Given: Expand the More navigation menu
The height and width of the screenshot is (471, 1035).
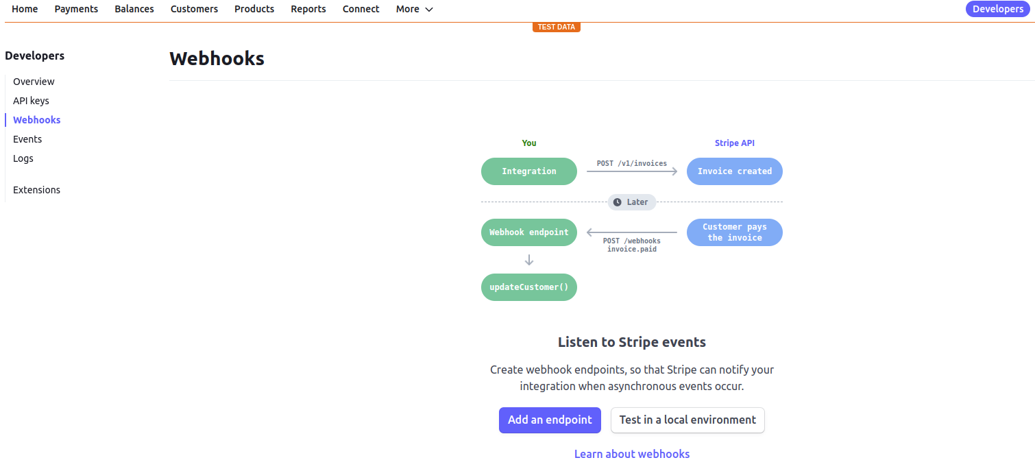Looking at the screenshot, I should coord(414,9).
